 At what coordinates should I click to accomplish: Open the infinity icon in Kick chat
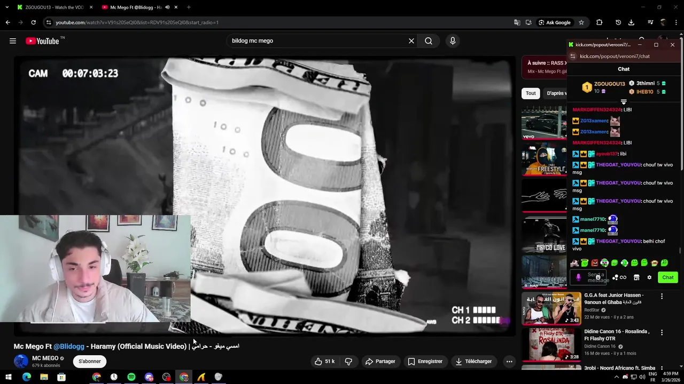click(623, 277)
